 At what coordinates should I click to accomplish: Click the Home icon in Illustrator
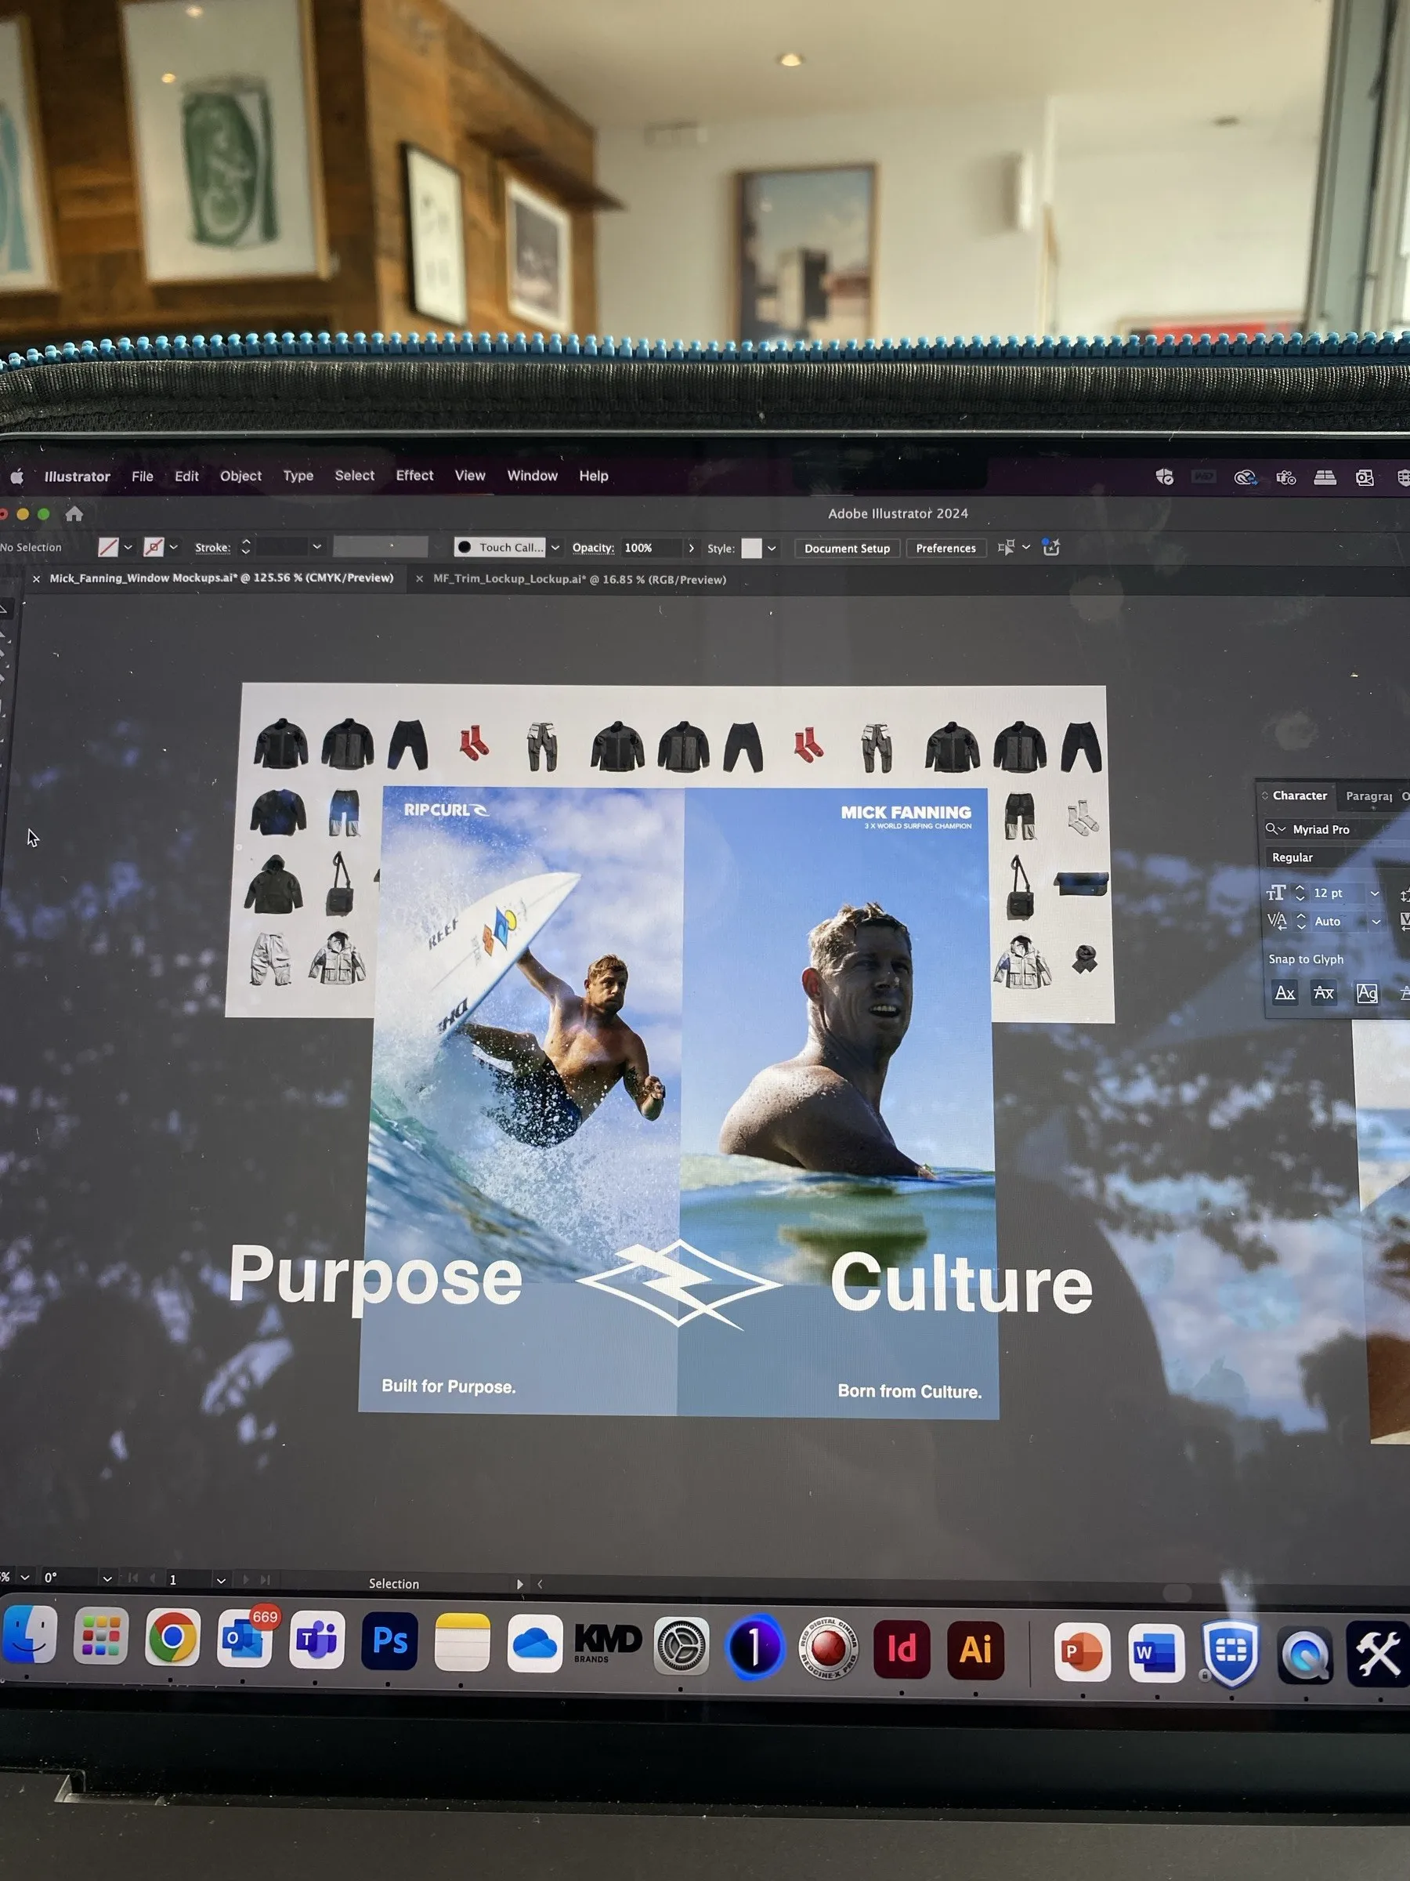(x=74, y=513)
